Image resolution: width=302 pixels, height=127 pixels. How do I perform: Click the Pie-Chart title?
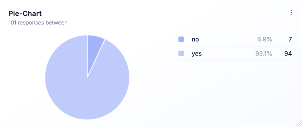click(x=25, y=14)
